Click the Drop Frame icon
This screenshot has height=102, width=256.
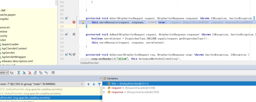click(41, 73)
